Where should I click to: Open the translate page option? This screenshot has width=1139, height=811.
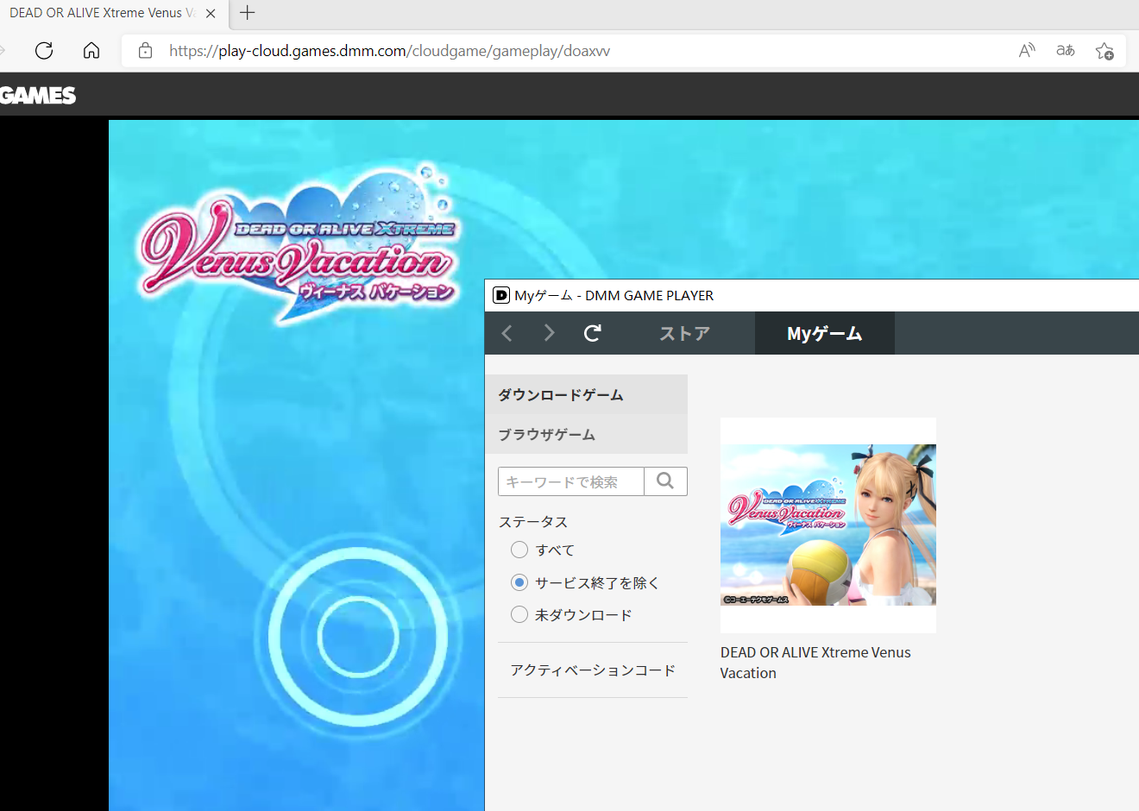point(1066,51)
